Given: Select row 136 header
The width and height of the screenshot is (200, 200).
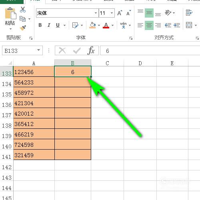Looking at the screenshot, I should 7,103.
